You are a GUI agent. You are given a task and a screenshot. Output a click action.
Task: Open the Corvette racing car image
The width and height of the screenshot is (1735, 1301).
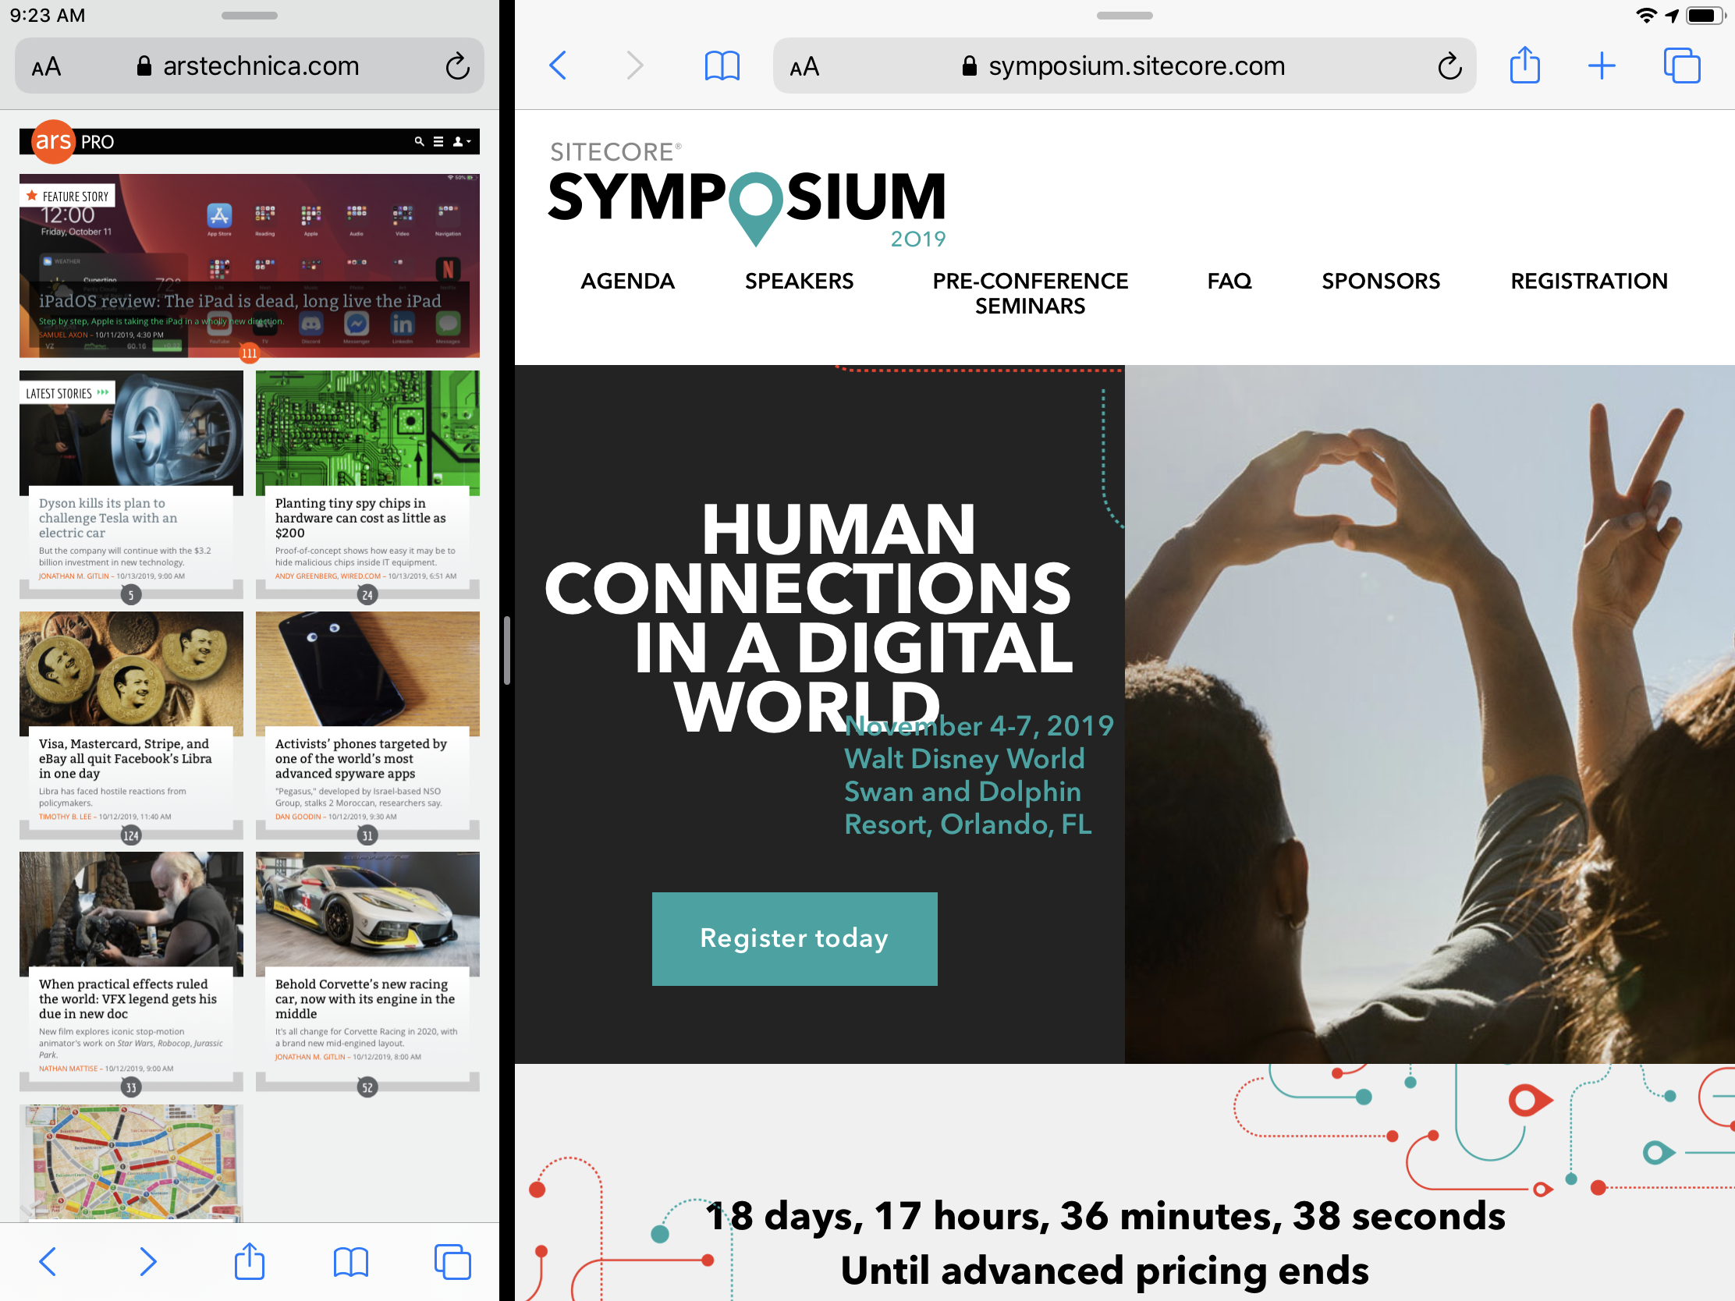[x=367, y=914]
